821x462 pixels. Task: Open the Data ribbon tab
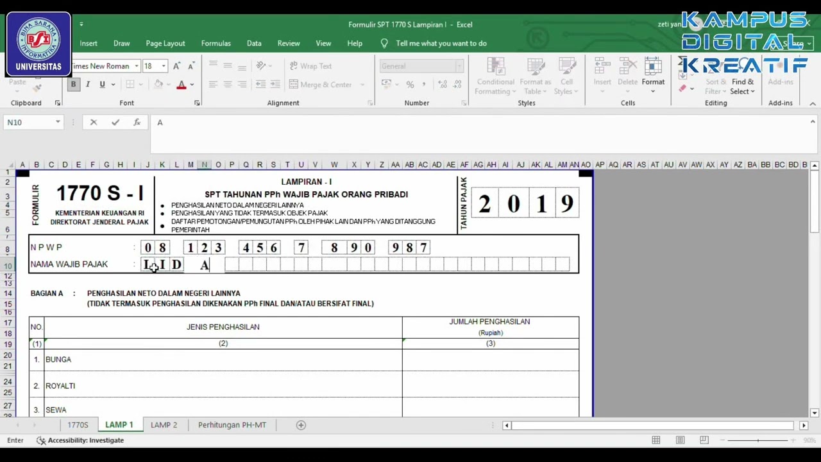[x=254, y=43]
